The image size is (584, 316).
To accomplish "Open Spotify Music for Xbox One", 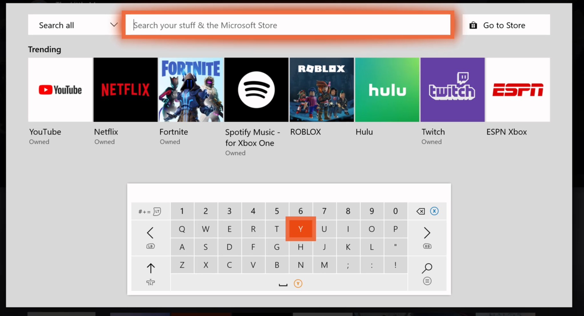I will click(x=256, y=90).
